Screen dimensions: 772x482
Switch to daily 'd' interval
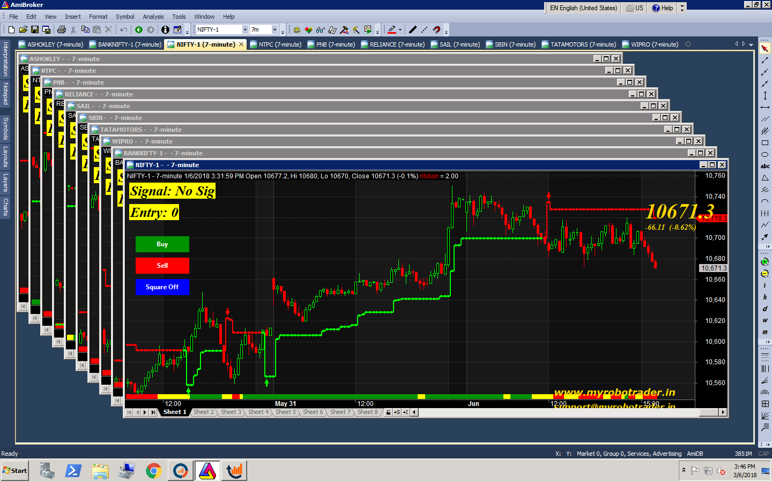765,309
